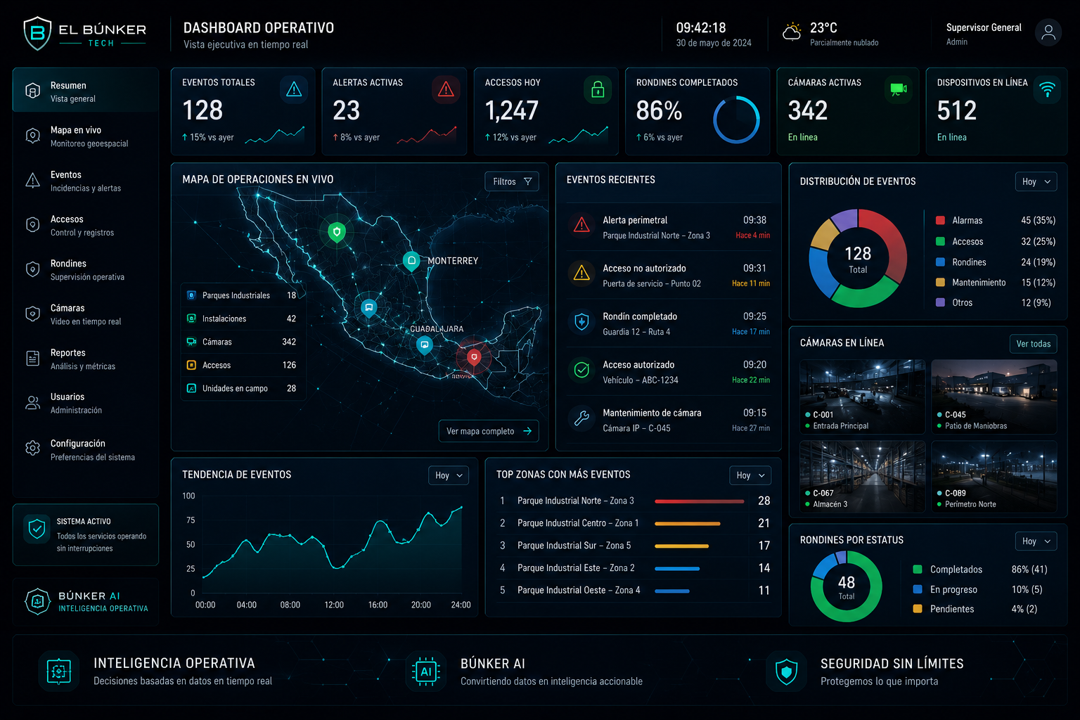Click the Acceso no autorizado yellow warning icon

581,273
